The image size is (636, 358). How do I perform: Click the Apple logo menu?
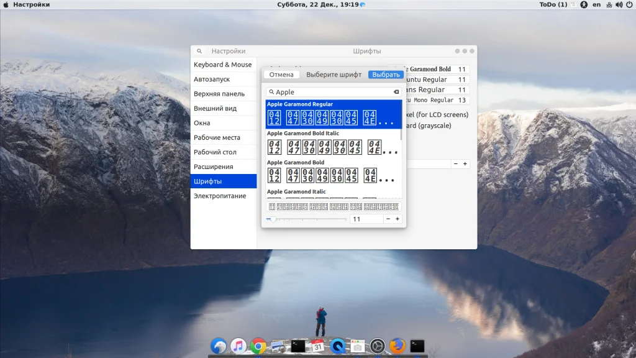(6, 4)
